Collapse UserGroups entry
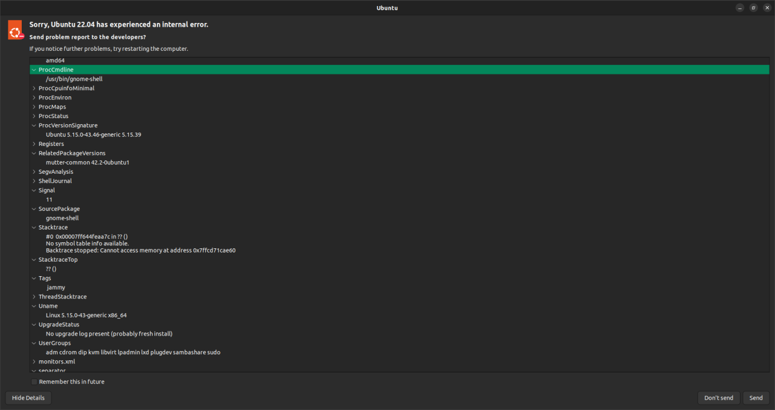The height and width of the screenshot is (410, 775). point(34,343)
